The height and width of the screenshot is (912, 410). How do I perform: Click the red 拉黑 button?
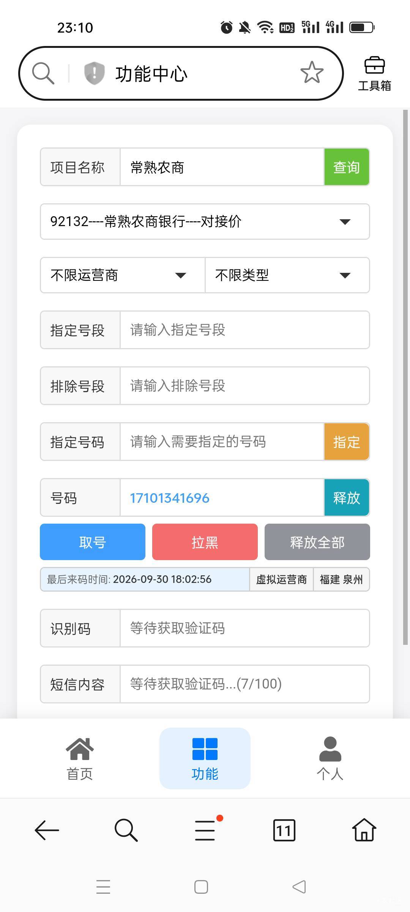205,542
